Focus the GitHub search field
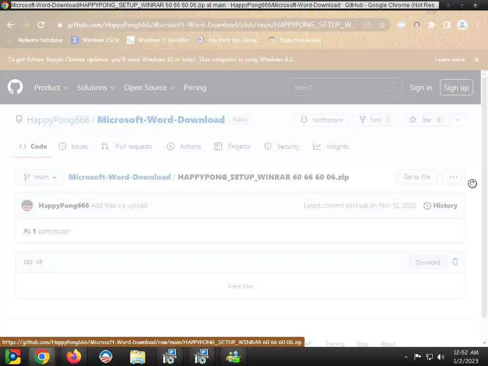The image size is (488, 366). pos(345,88)
